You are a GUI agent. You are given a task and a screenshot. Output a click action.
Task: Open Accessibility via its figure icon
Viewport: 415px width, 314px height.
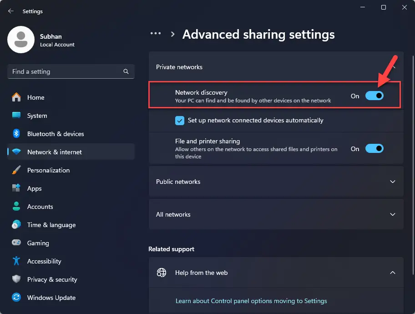(16, 261)
